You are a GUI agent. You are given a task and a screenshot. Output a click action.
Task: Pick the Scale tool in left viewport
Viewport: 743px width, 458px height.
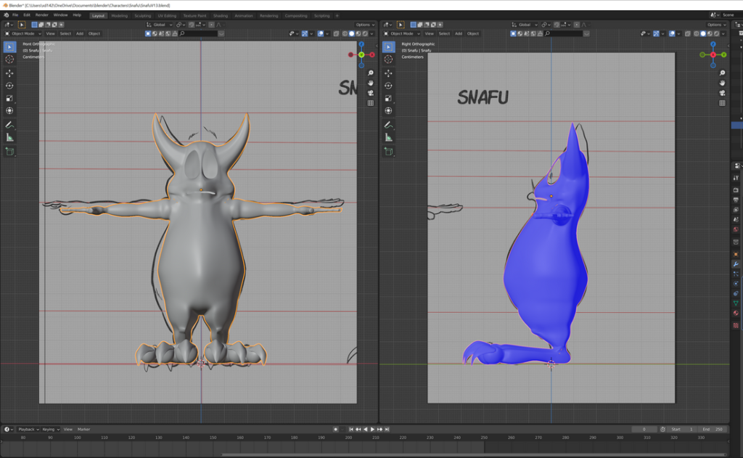point(9,98)
